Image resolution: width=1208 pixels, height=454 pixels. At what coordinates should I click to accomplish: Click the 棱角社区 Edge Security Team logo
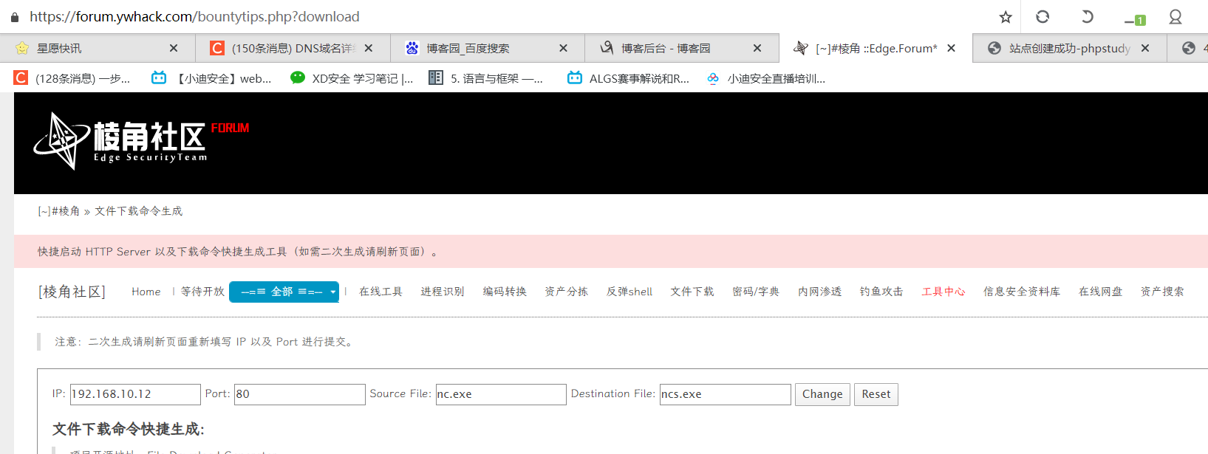[x=140, y=140]
